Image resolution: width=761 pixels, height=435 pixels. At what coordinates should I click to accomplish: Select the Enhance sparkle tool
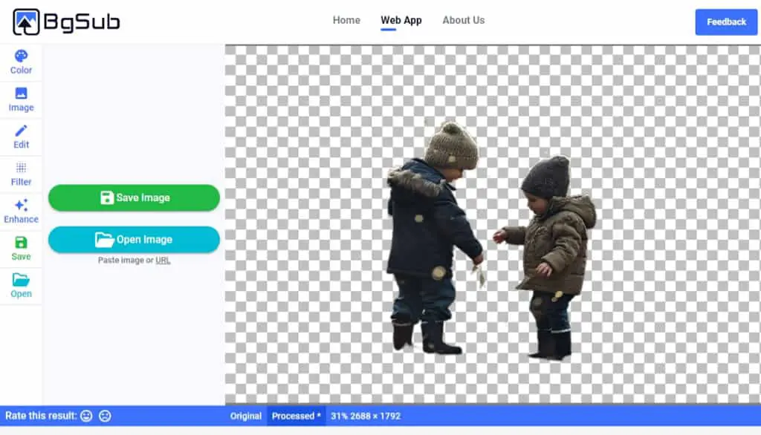[21, 212]
